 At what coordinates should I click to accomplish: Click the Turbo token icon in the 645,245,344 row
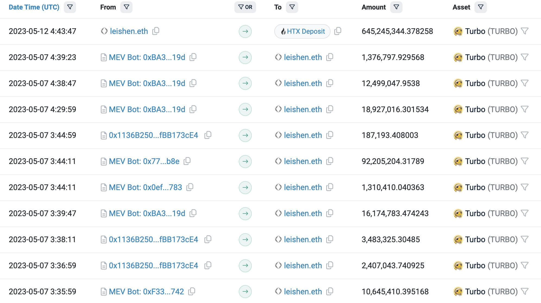point(458,31)
